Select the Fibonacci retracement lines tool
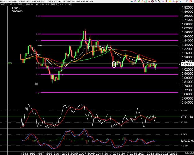This screenshot has width=194, height=155. (x=163, y=1)
